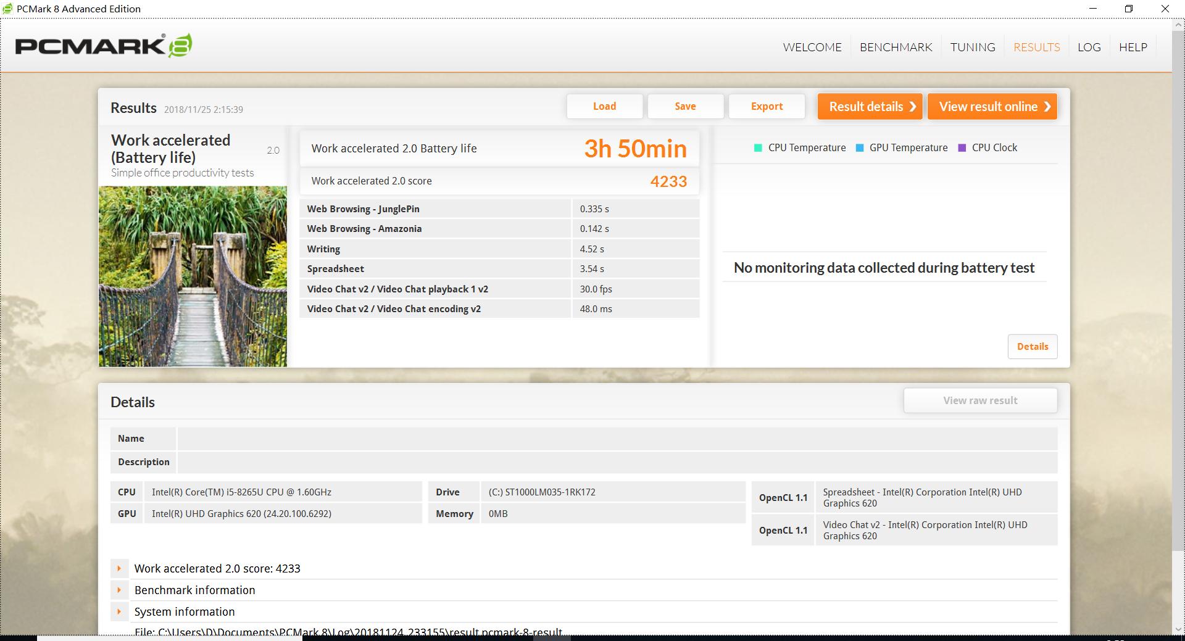The height and width of the screenshot is (641, 1185).
Task: Select the Web Browsing - JunglePin row
Action: point(499,209)
